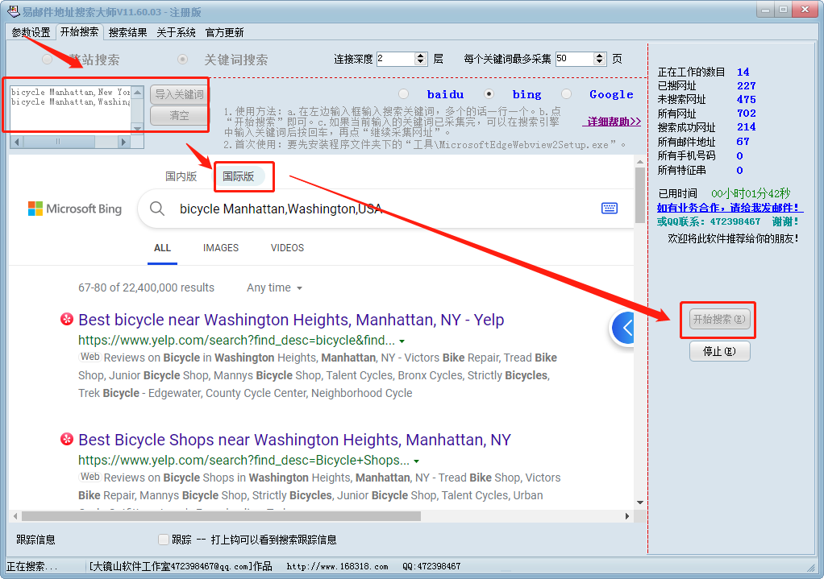824x579 pixels.
Task: Open the yelp.com find_desc=Bicycle+Shops URL
Action: 243,461
